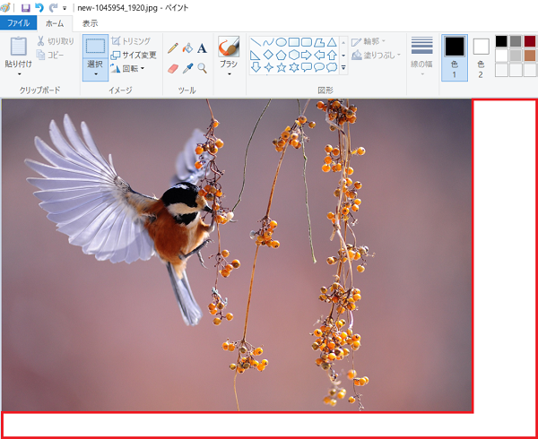This screenshot has height=439, width=538.
Task: Activate the 色 1 foreground color box
Action: 455,57
